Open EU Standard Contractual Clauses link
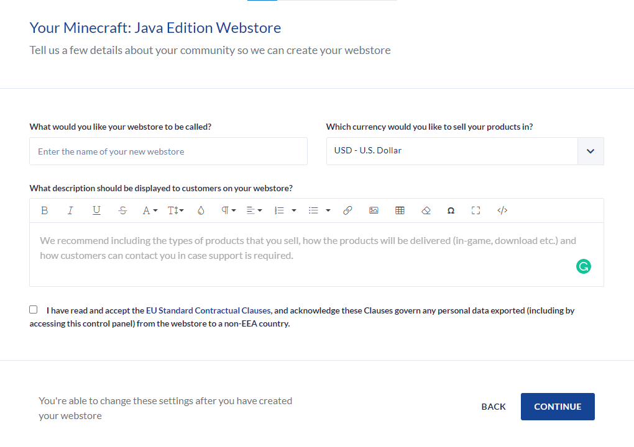Screen dimensions: 634x447 pyautogui.click(x=208, y=310)
